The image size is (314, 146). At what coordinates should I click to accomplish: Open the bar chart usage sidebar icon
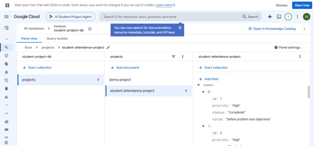tap(6, 97)
